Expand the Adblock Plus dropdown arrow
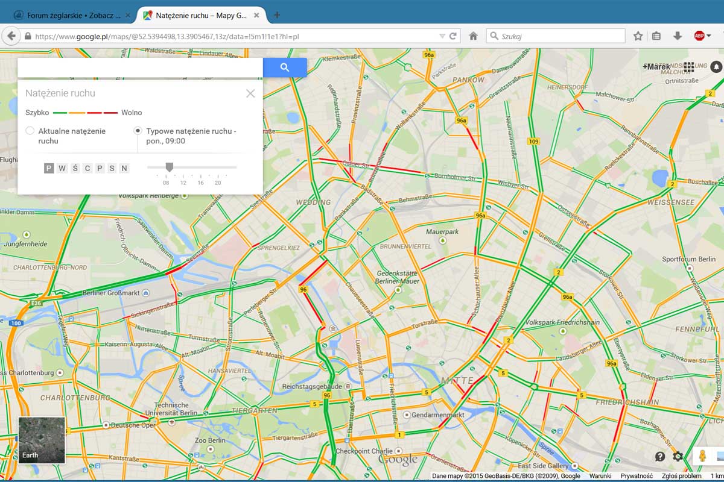Image resolution: width=724 pixels, height=482 pixels. (709, 36)
